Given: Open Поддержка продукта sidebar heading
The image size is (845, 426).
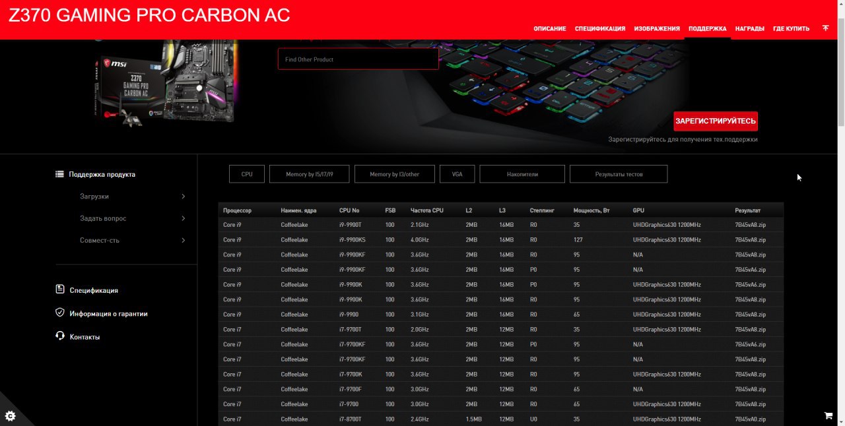Looking at the screenshot, I should tap(102, 174).
